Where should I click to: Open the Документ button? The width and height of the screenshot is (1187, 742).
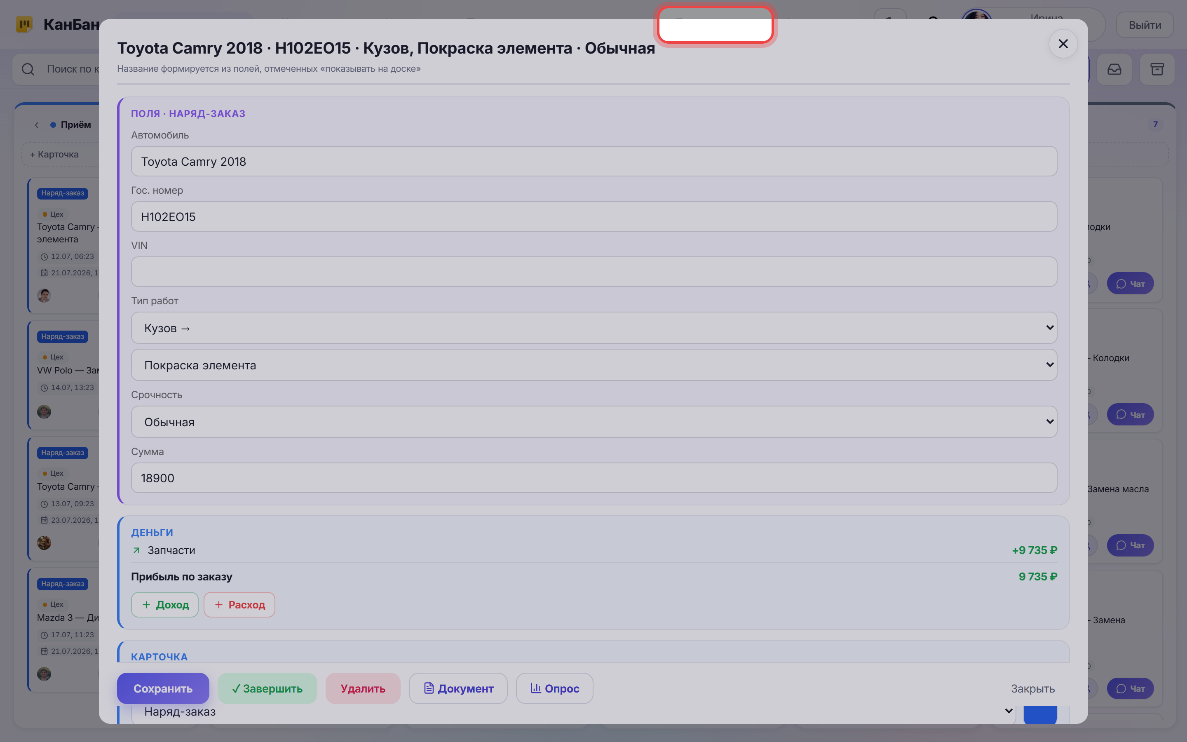(458, 688)
